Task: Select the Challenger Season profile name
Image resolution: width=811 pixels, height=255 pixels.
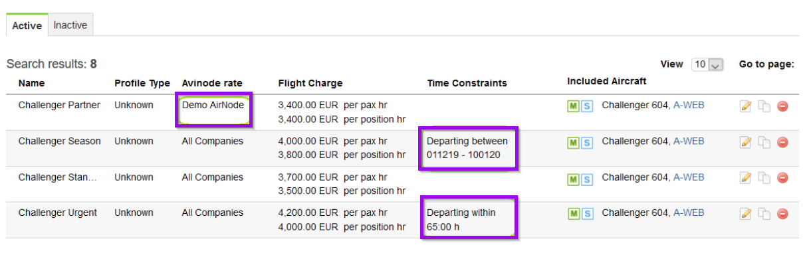Action: [x=60, y=141]
